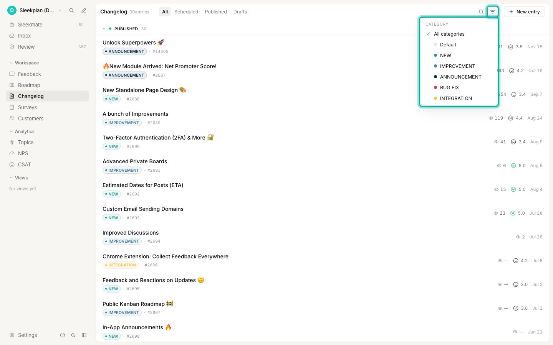
Task: Toggle dark mode moon icon
Action: [x=73, y=335]
